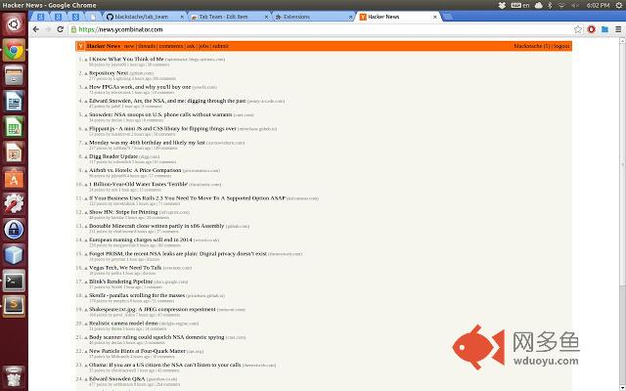Open the 'threads' link in the header
The width and height of the screenshot is (626, 391).
point(147,46)
